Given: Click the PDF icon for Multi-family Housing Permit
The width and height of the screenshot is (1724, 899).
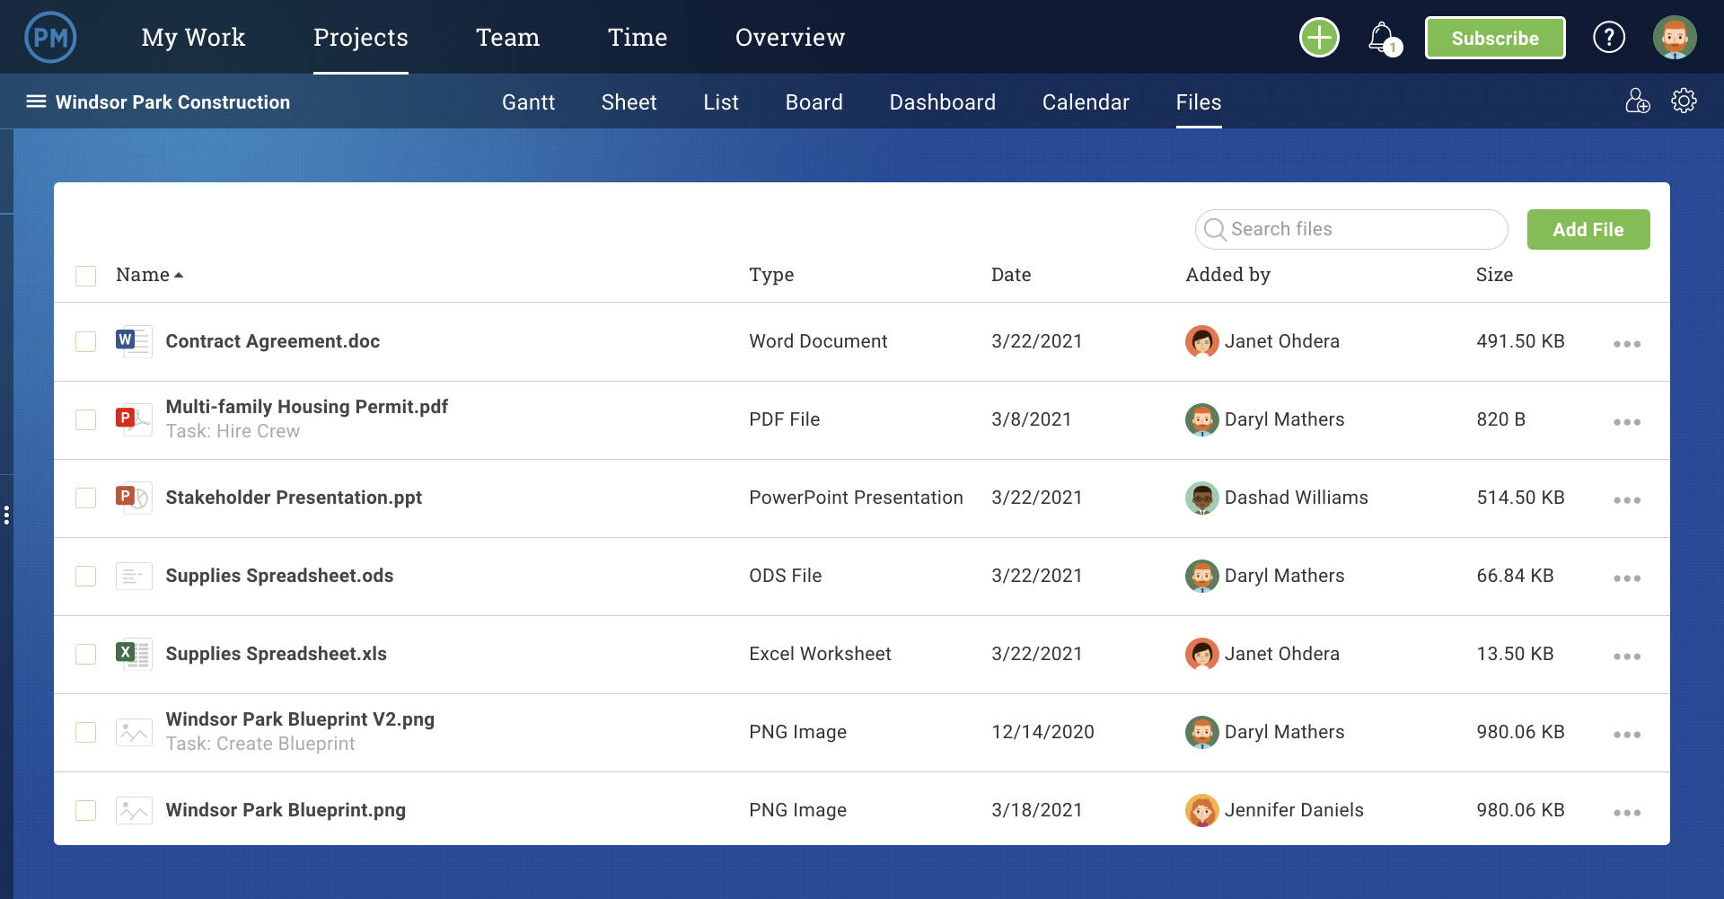Looking at the screenshot, I should click(134, 419).
